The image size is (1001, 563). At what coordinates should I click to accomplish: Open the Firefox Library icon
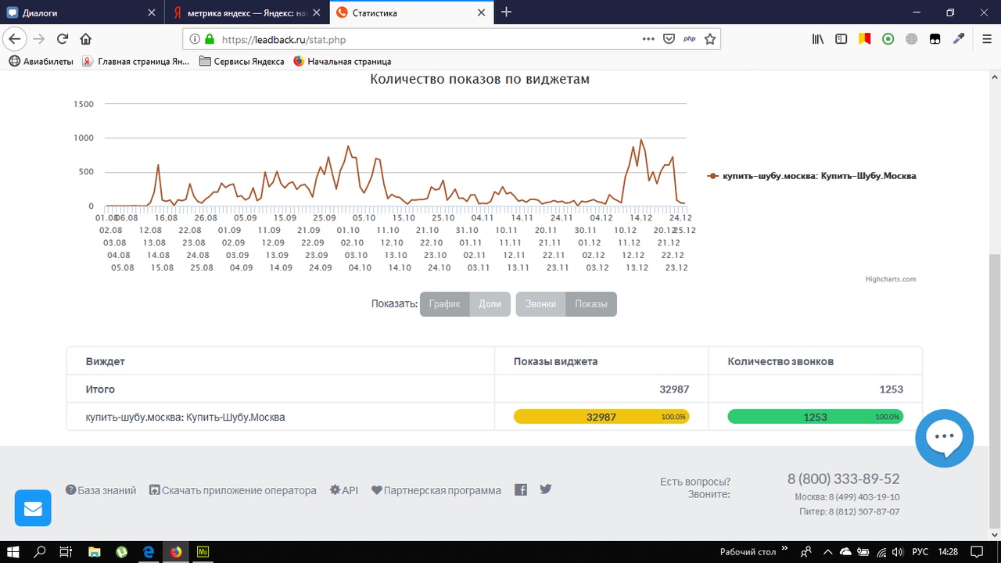coord(817,39)
